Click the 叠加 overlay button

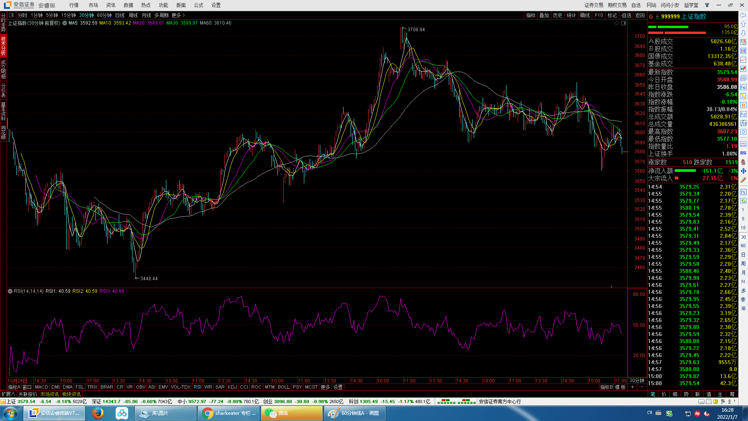[x=544, y=15]
